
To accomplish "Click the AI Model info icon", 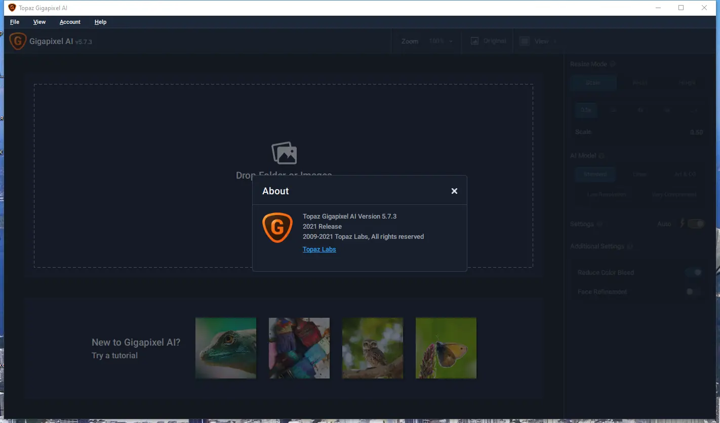I will click(602, 156).
